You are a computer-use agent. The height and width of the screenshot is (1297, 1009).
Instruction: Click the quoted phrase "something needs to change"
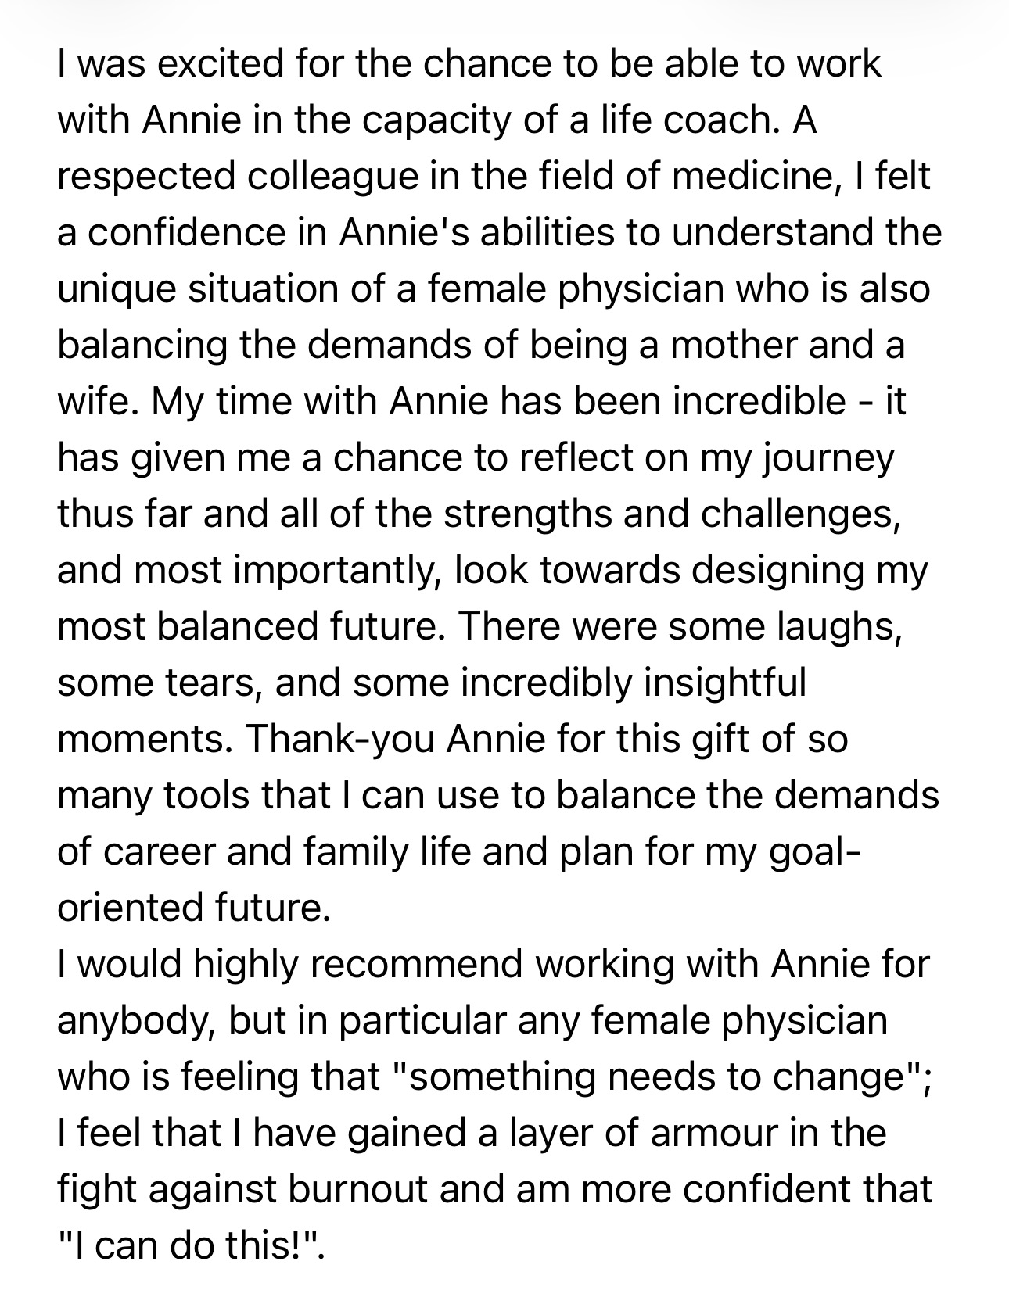click(657, 1077)
